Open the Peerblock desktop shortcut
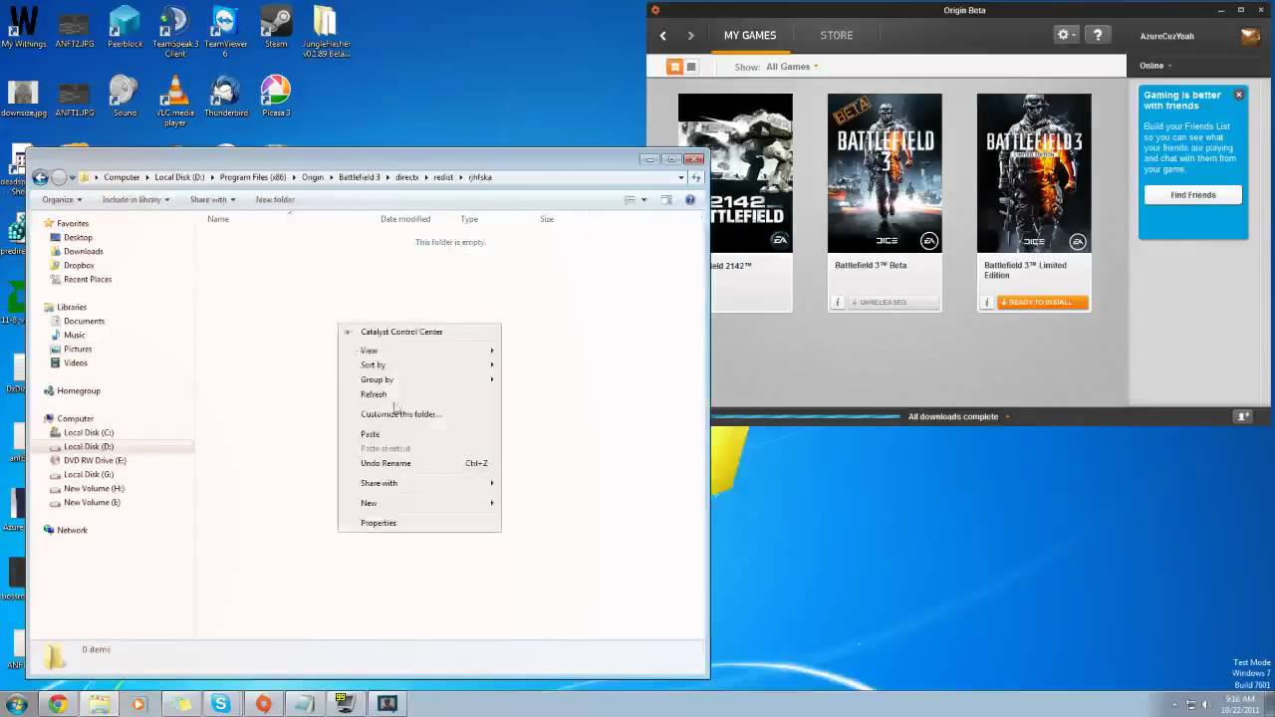Screen dimensions: 1275x717 tap(125, 27)
